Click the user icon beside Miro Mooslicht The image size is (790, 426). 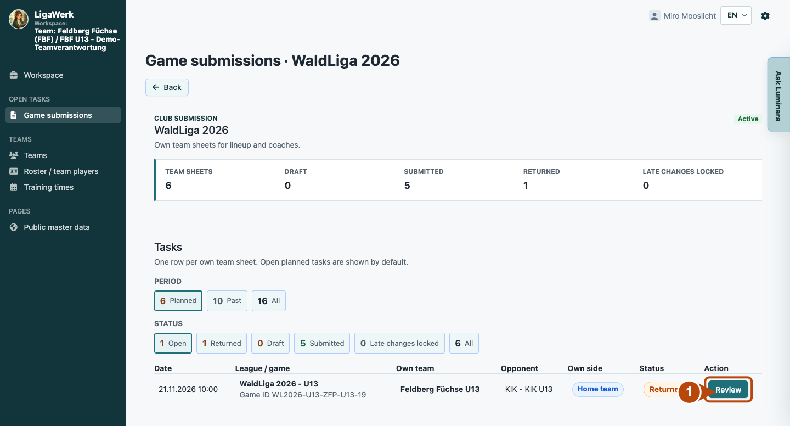(x=654, y=16)
